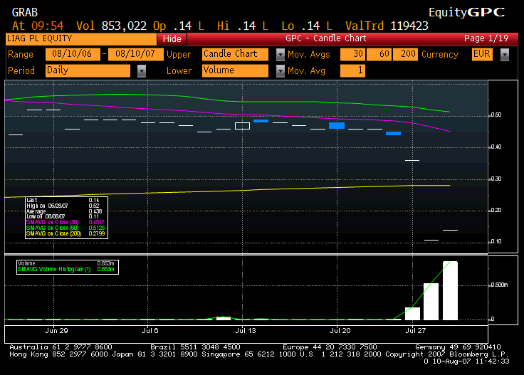Click the GPC - Candle Chart title
This screenshot has height=375, width=524.
(x=326, y=38)
